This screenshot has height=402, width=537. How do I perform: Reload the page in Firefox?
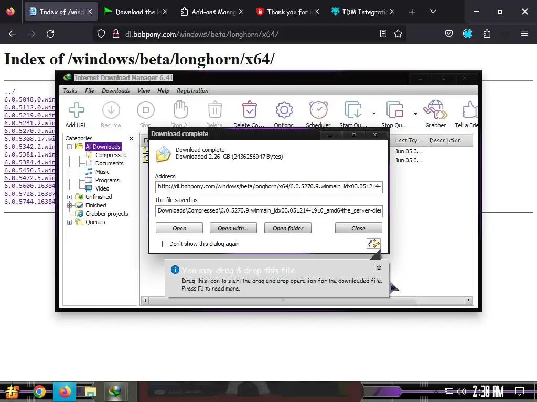50,34
